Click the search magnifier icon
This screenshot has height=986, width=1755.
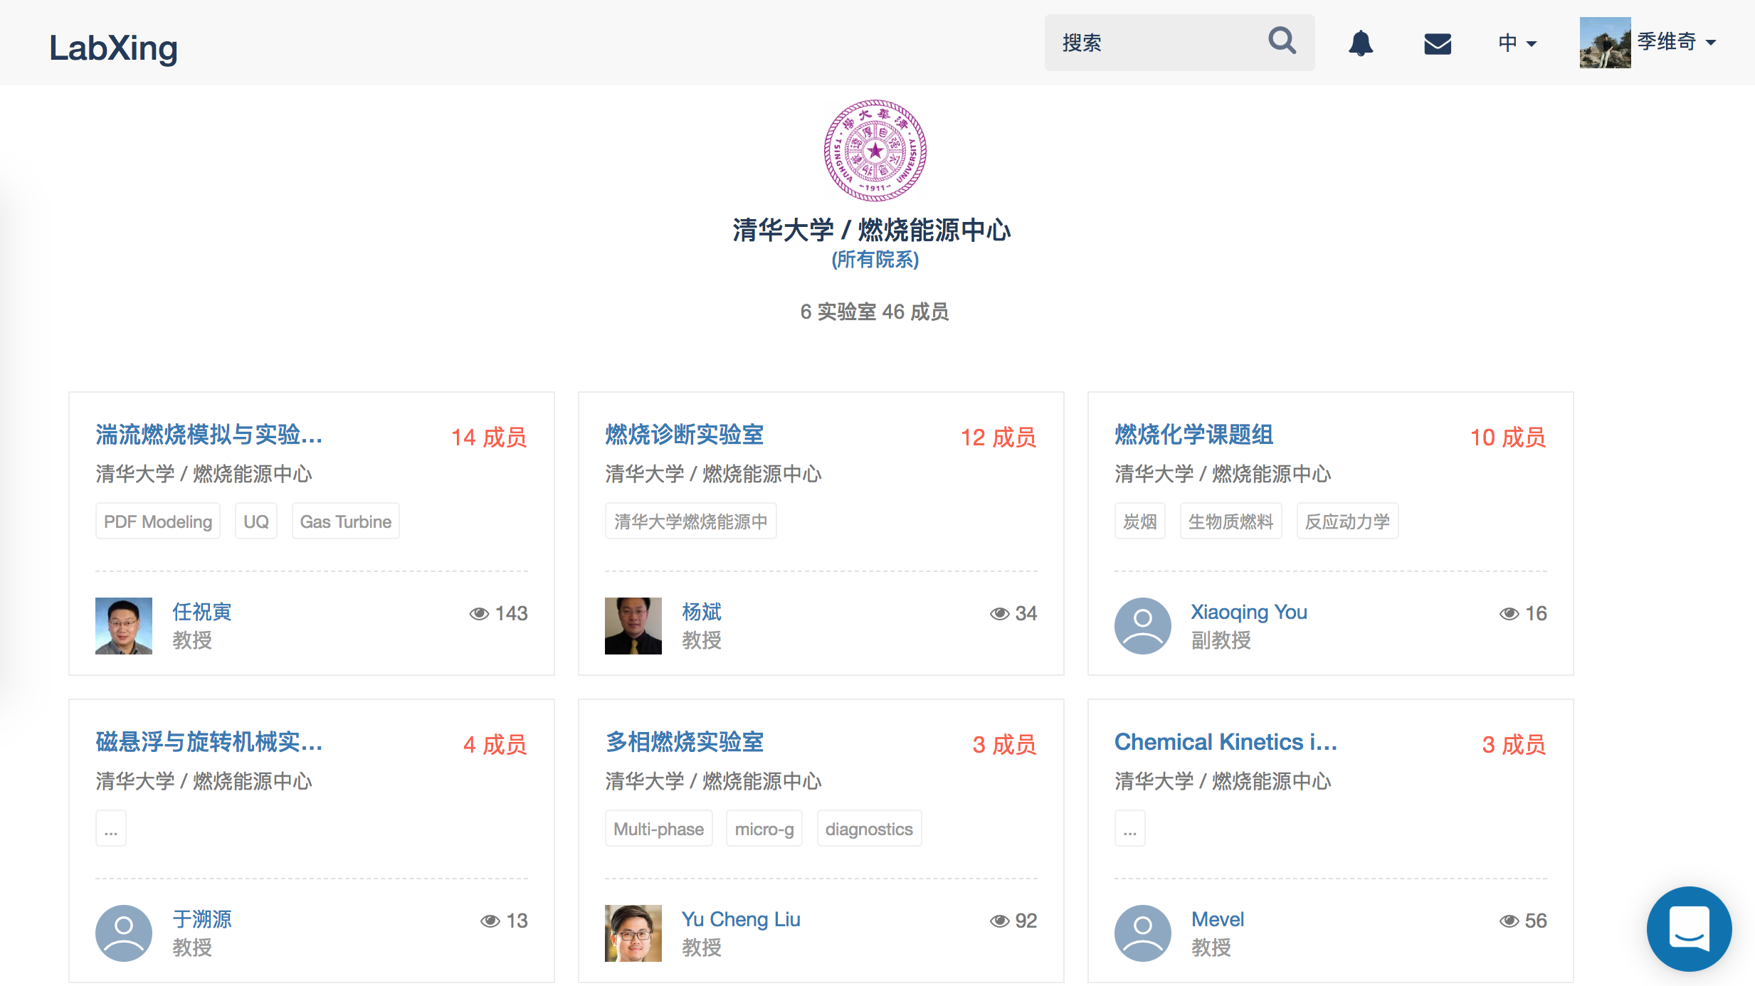[1282, 42]
